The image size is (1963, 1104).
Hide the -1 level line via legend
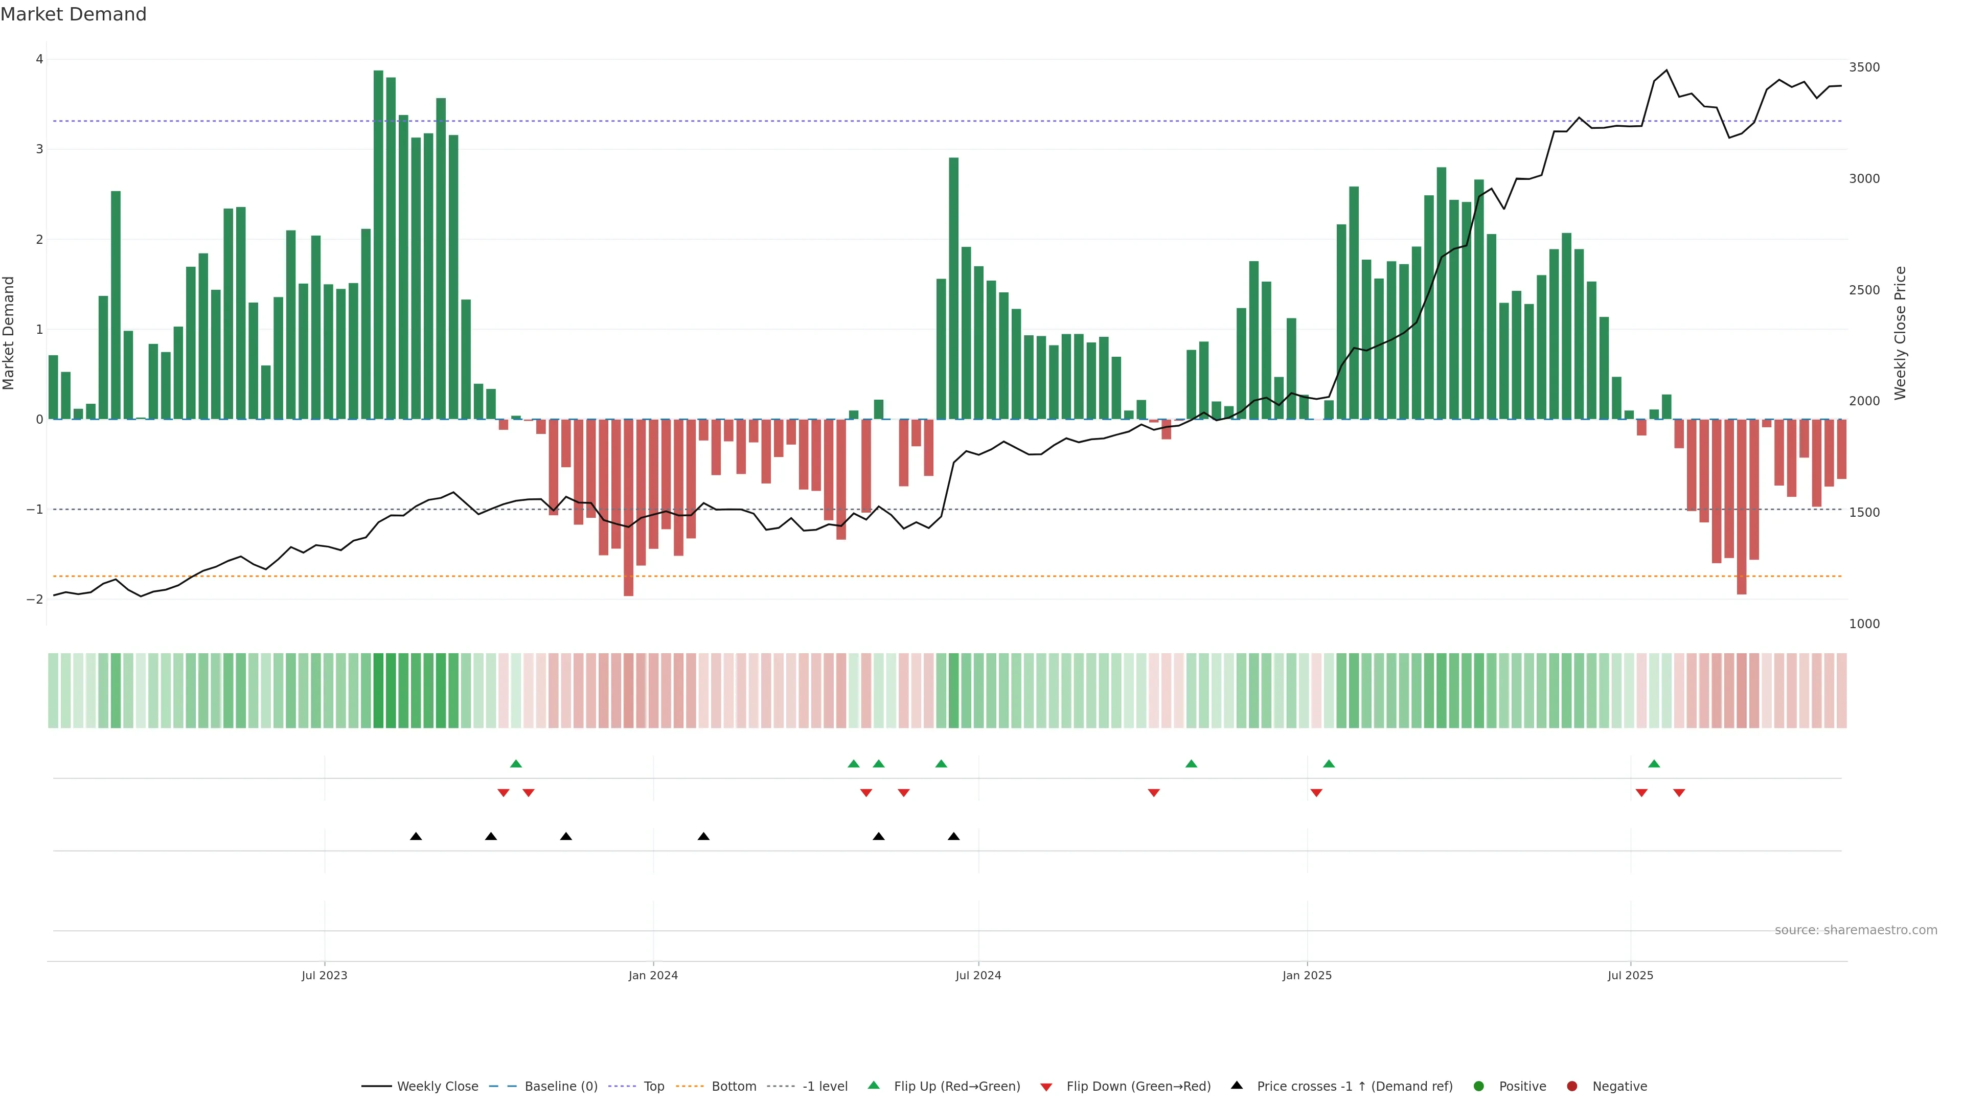coord(825,1086)
